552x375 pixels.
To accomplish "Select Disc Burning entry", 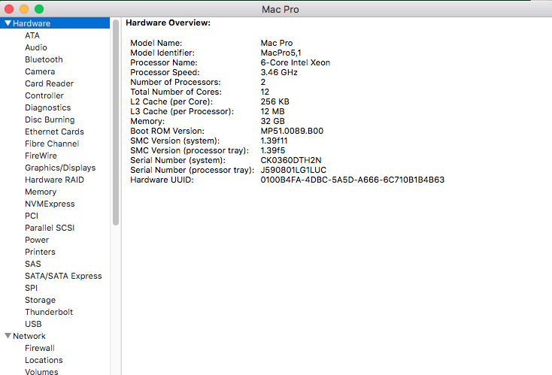I will (50, 119).
